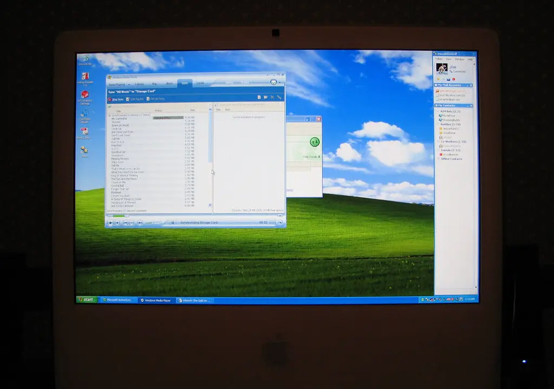Click the Windows Start button
The image size is (554, 389).
pos(86,299)
